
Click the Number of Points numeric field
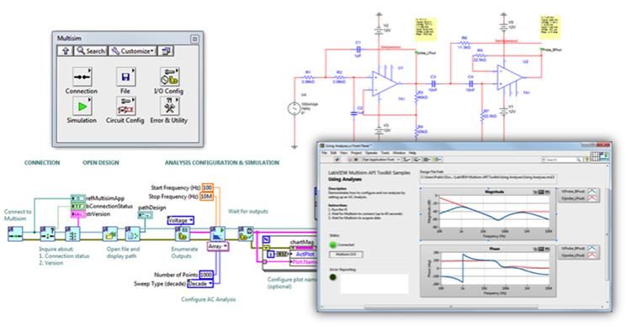[x=206, y=275]
